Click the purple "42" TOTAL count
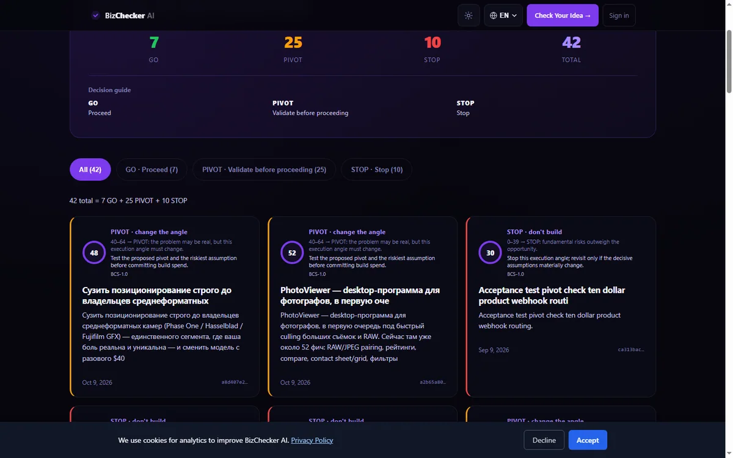 572,43
